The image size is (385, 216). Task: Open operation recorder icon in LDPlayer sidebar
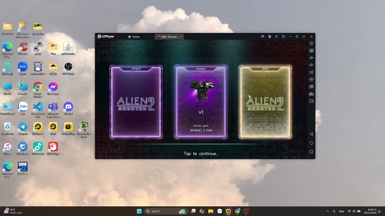click(311, 79)
